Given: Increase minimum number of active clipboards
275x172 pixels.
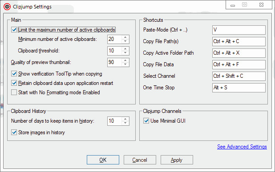Looking at the screenshot, I should pyautogui.click(x=125, y=37).
